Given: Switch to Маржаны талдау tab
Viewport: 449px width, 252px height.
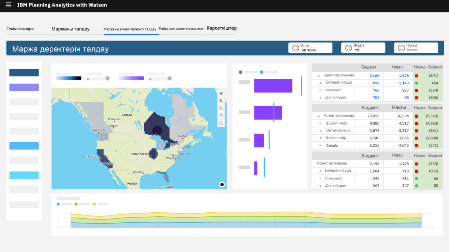Looking at the screenshot, I should click(71, 29).
